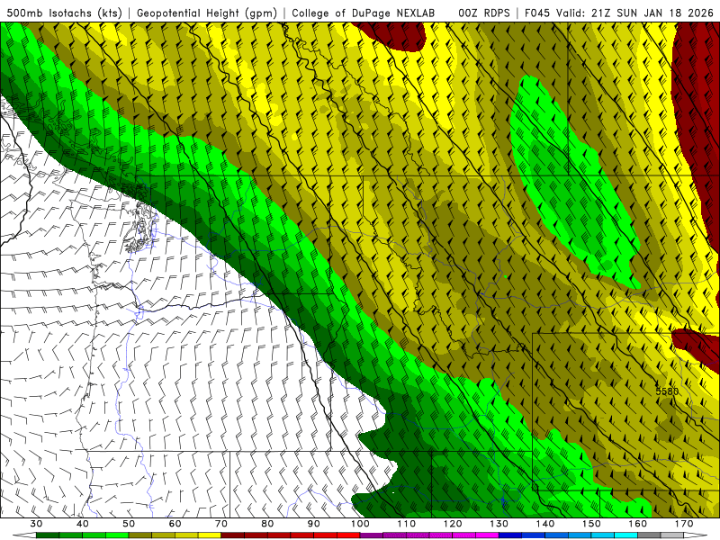
Task: Click the color bar label 160
Action: point(638,524)
